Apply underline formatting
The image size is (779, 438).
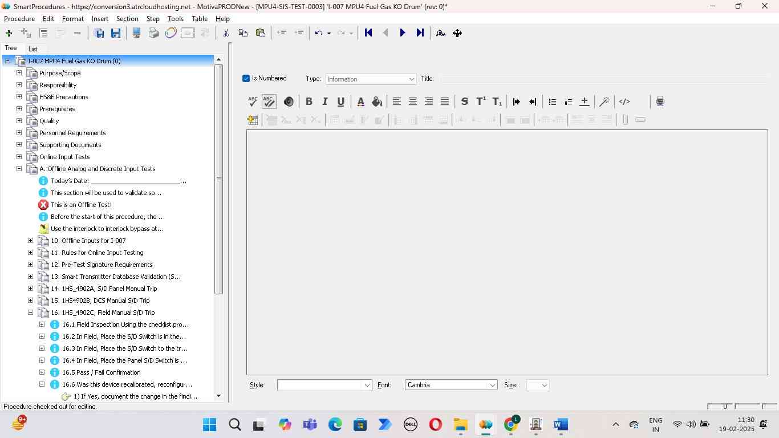[x=340, y=102]
